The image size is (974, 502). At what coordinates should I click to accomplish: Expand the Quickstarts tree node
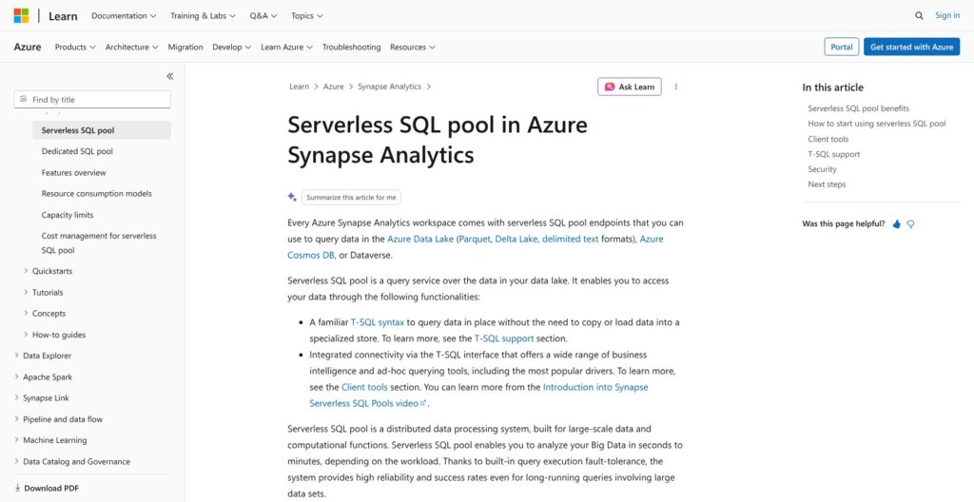(x=26, y=271)
